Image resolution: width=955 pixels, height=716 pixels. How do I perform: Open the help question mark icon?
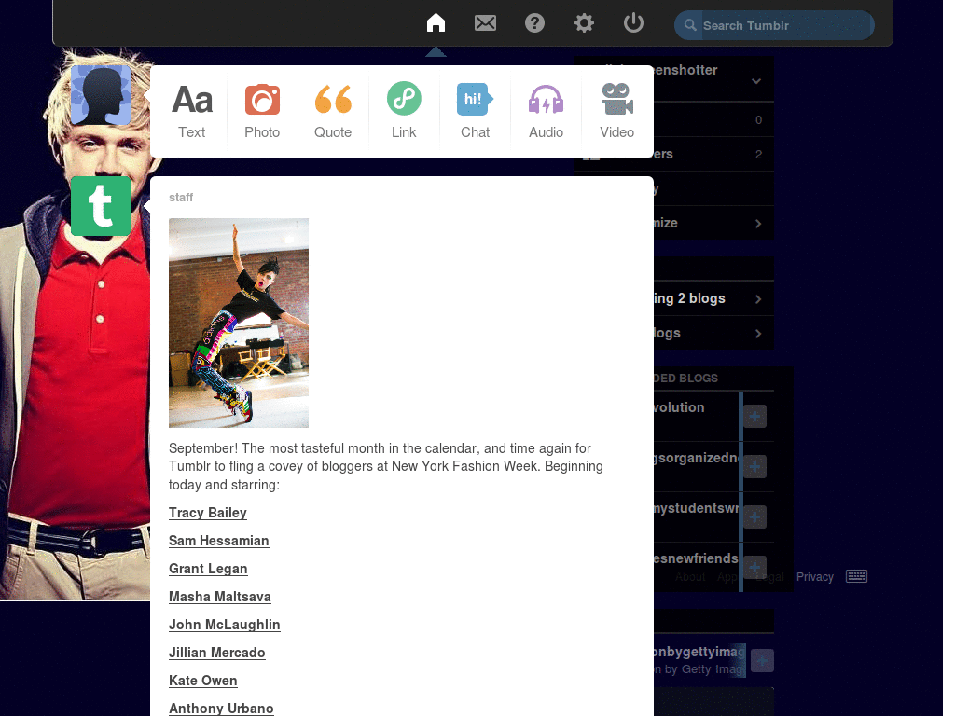click(534, 23)
